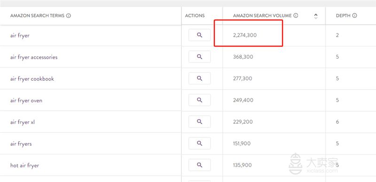Select the 'hot air fryer' search term
The width and height of the screenshot is (376, 182).
24,165
